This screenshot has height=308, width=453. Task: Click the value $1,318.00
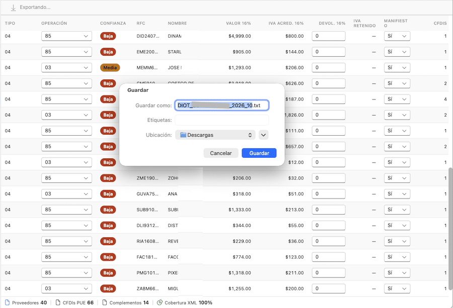(x=240, y=273)
